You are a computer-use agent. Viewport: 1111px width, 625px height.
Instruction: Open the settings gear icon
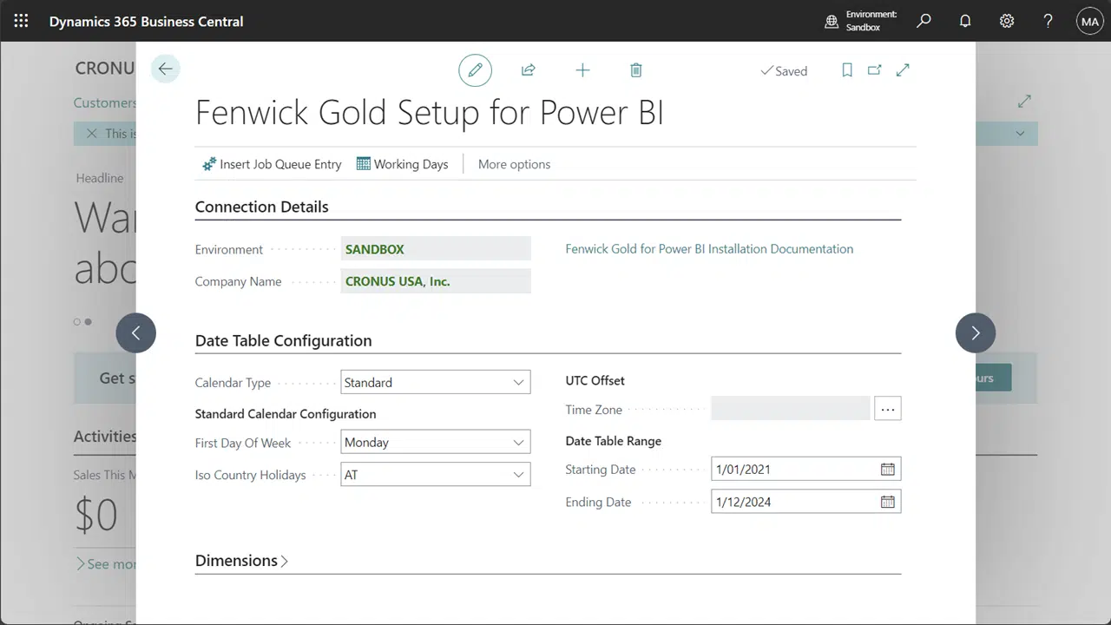point(1007,21)
